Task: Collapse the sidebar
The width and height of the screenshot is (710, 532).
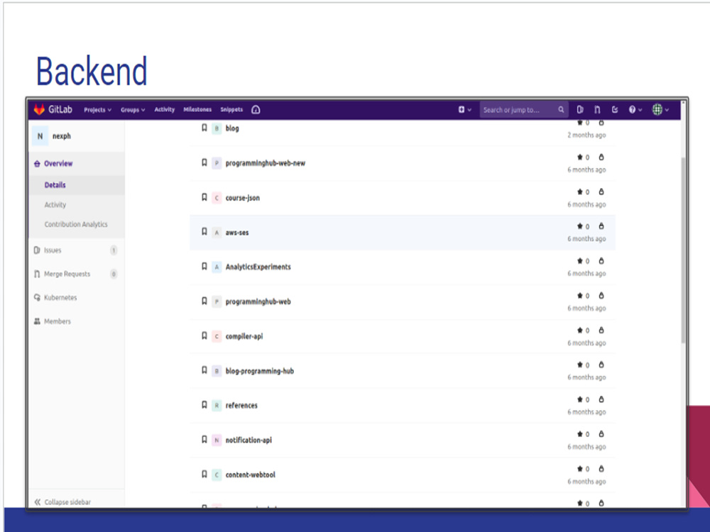Action: (x=62, y=502)
